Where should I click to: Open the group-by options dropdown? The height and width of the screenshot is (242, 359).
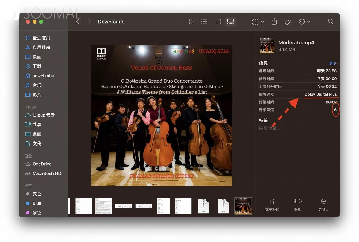(258, 22)
